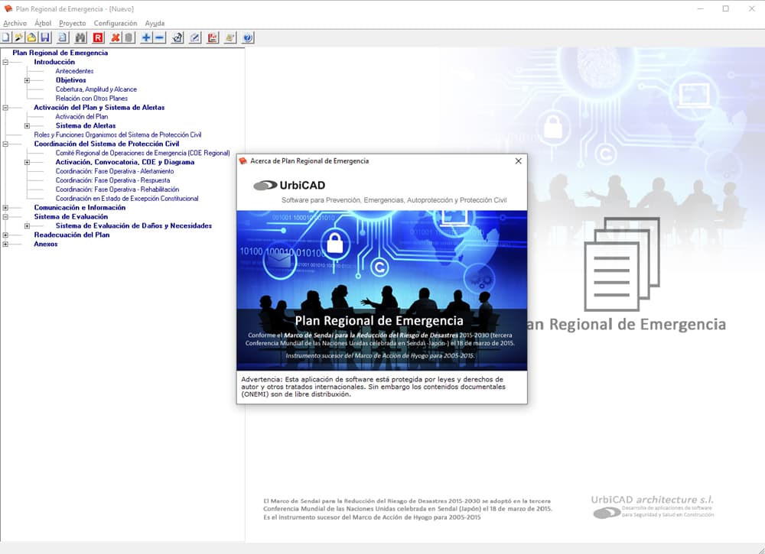Image resolution: width=765 pixels, height=554 pixels.
Task: Click the blue help question icon
Action: point(248,37)
